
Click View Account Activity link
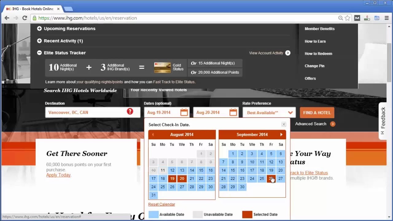266,53
